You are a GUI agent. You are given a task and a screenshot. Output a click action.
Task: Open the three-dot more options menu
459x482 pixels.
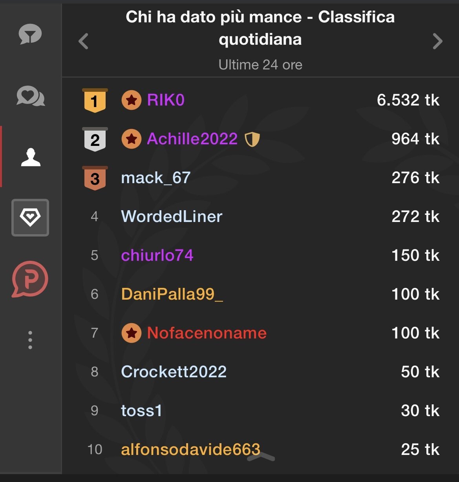pos(30,340)
